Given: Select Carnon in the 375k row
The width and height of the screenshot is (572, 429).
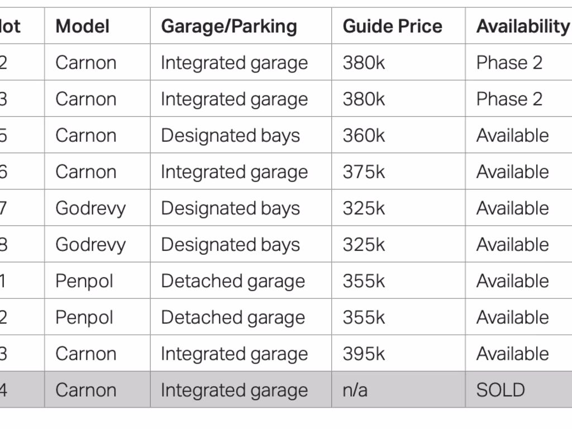Looking at the screenshot, I should click(85, 172).
